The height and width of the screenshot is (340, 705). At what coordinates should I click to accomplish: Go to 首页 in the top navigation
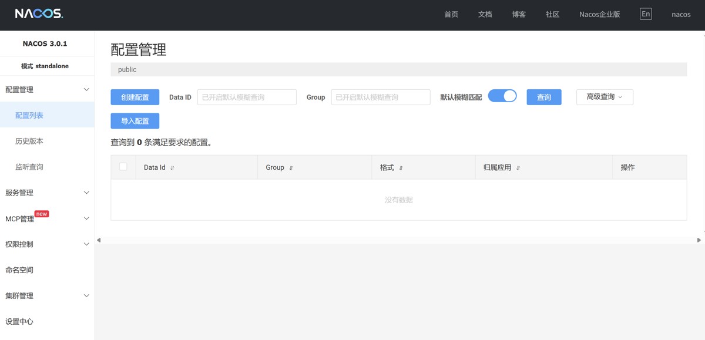(x=451, y=14)
